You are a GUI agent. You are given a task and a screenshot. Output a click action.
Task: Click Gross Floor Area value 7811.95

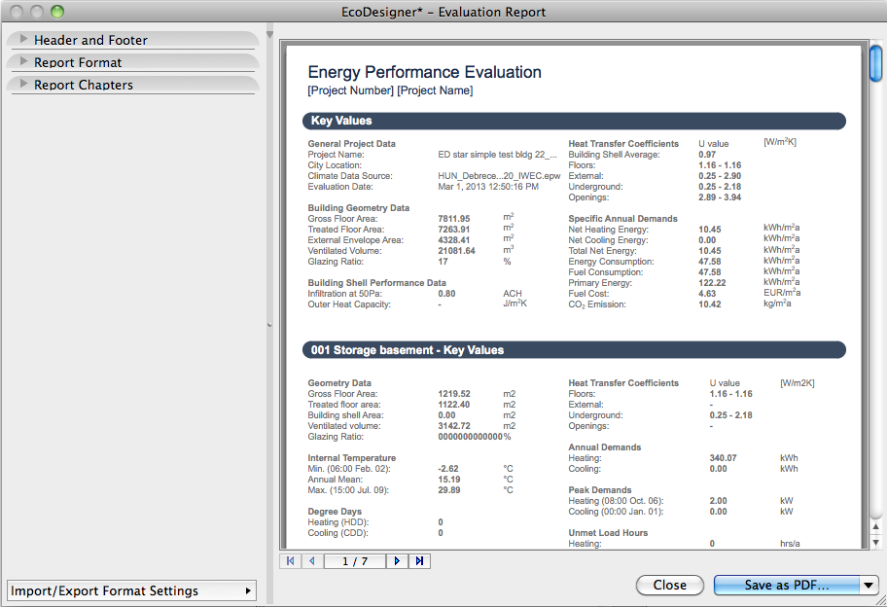click(x=453, y=218)
